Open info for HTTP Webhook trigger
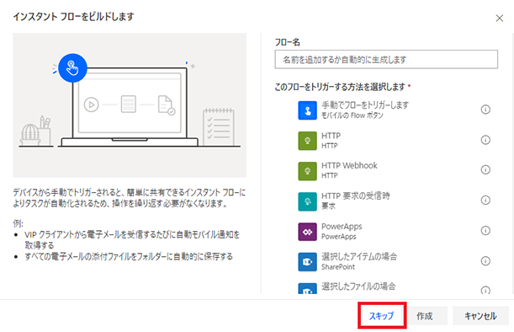The image size is (514, 332). click(x=485, y=169)
